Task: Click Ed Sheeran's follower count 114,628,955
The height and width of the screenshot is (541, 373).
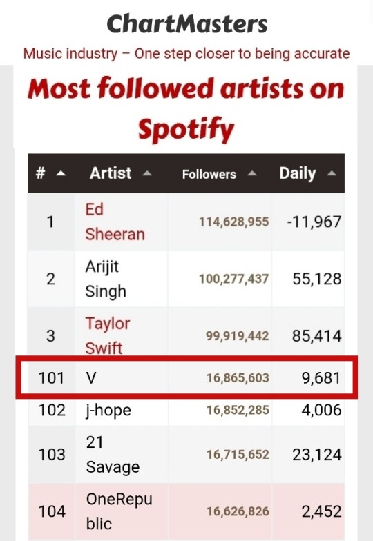Action: click(x=233, y=222)
